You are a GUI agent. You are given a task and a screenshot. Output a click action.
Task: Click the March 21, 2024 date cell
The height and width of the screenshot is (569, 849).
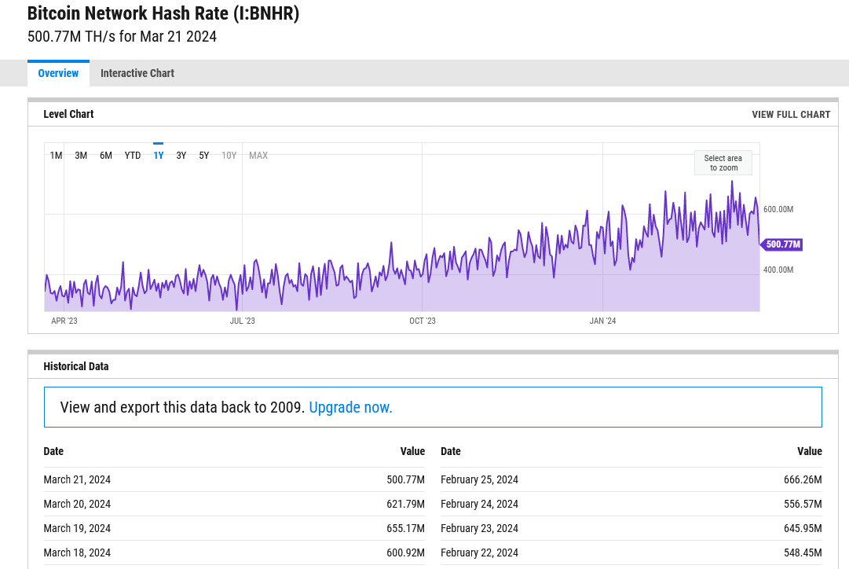click(x=77, y=479)
